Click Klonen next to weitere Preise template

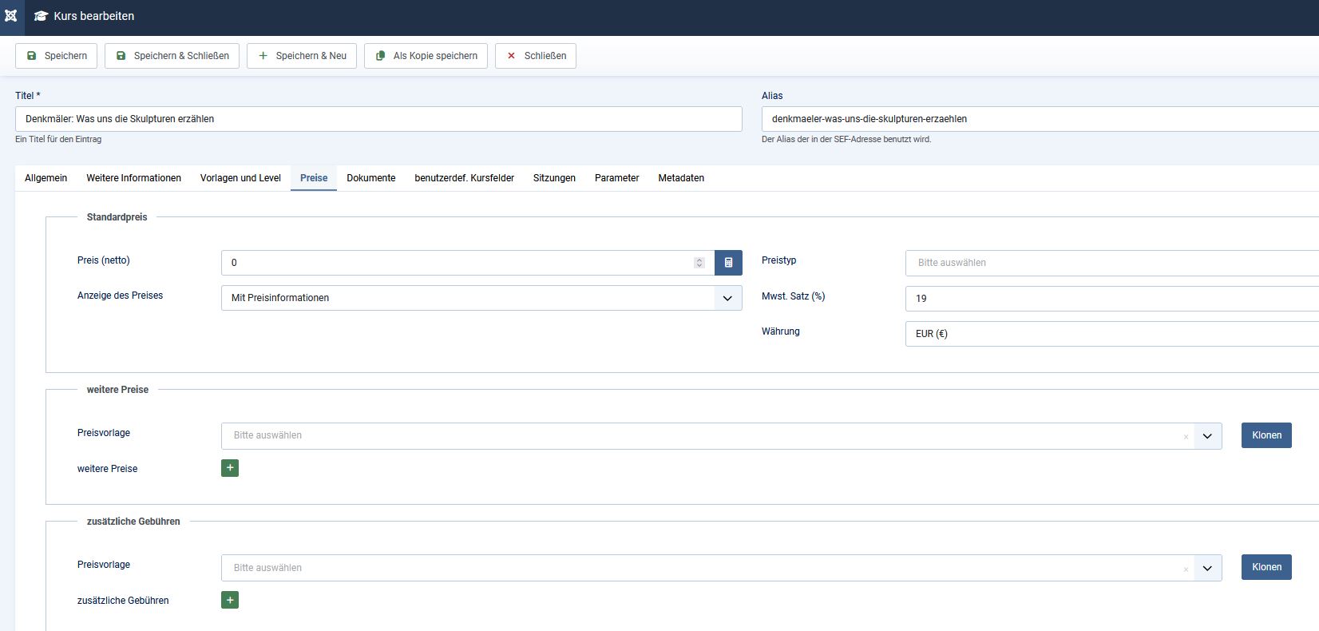click(1266, 435)
